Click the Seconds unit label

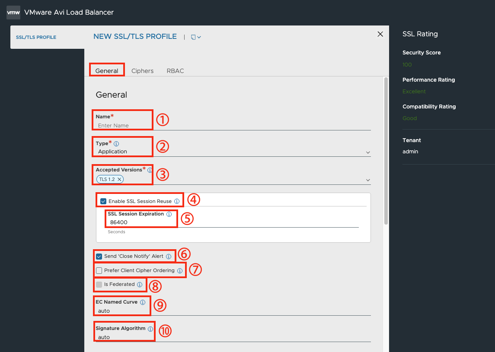[116, 232]
